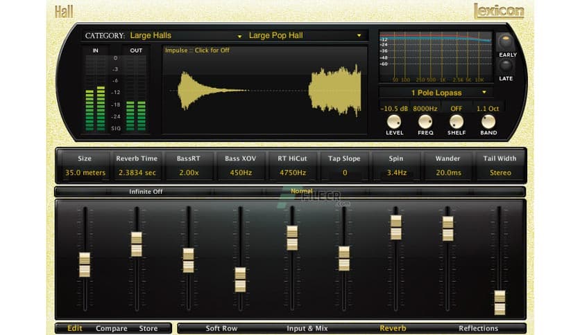Toggle the EARLY reflections button
The width and height of the screenshot is (580, 335).
pyautogui.click(x=505, y=42)
